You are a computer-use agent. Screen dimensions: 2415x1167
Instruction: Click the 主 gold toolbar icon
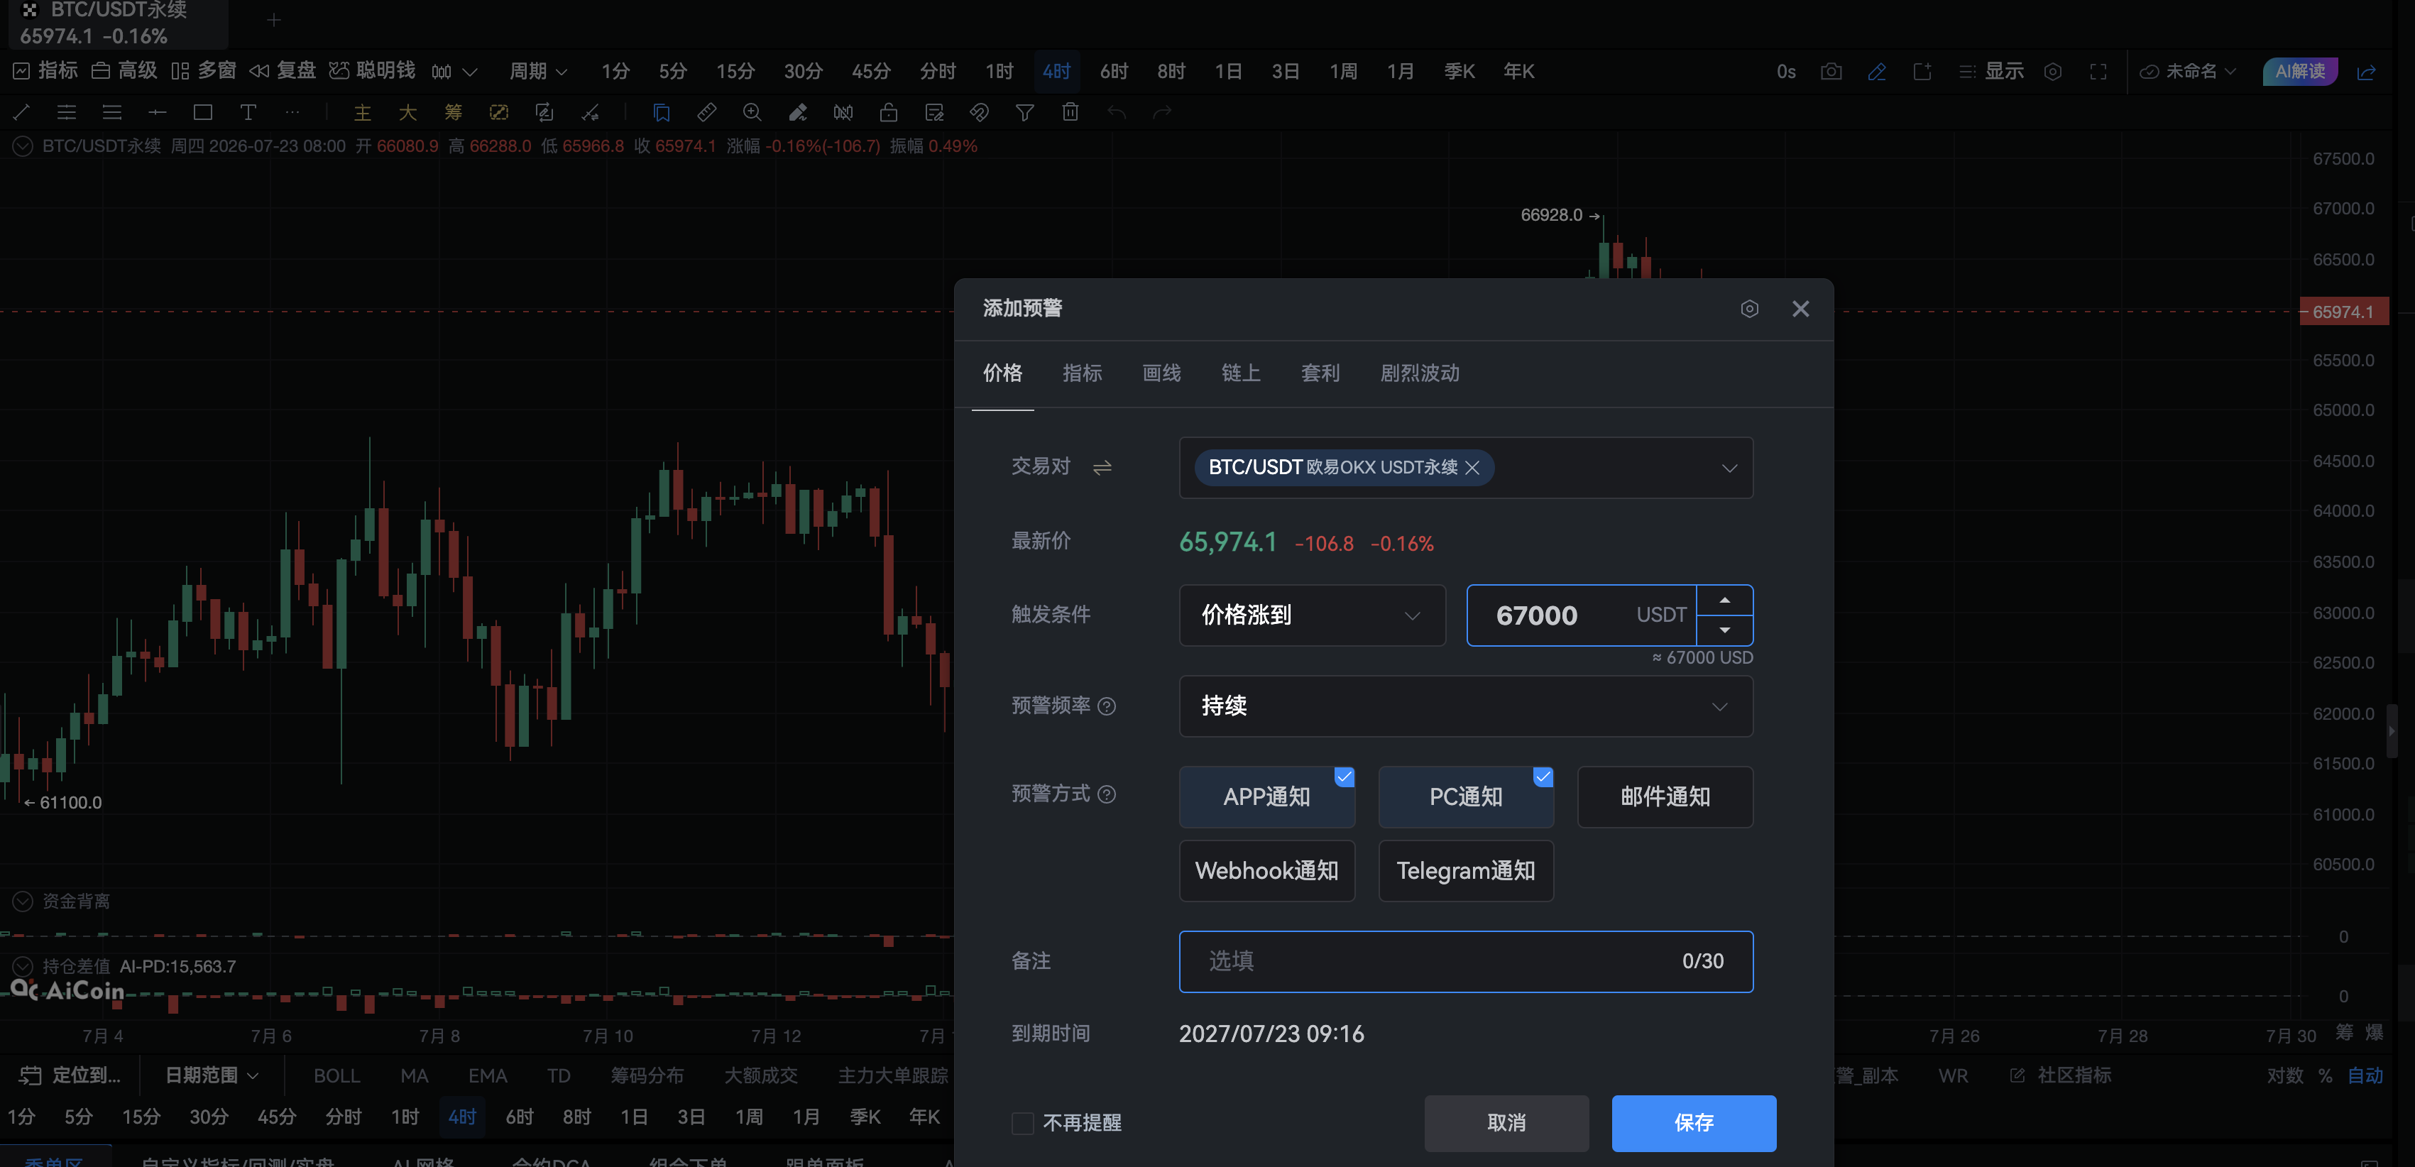(x=362, y=112)
